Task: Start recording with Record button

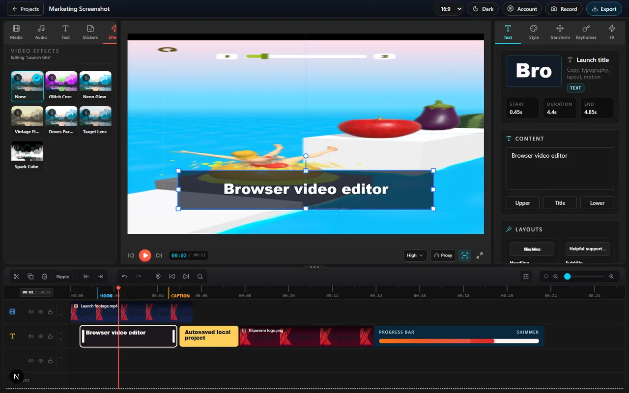Action: (564, 9)
